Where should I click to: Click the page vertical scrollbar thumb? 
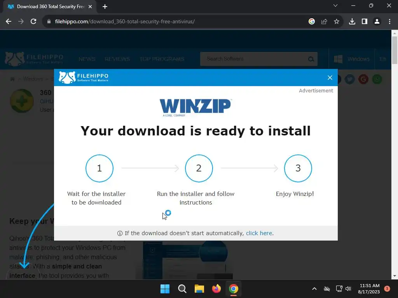pyautogui.click(x=395, y=50)
